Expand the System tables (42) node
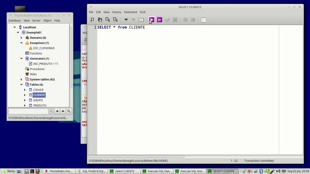Image resolution: width=310 pixels, height=174 pixels. [21, 79]
